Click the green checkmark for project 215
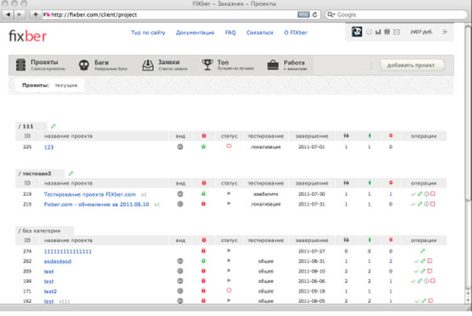 coord(413,205)
